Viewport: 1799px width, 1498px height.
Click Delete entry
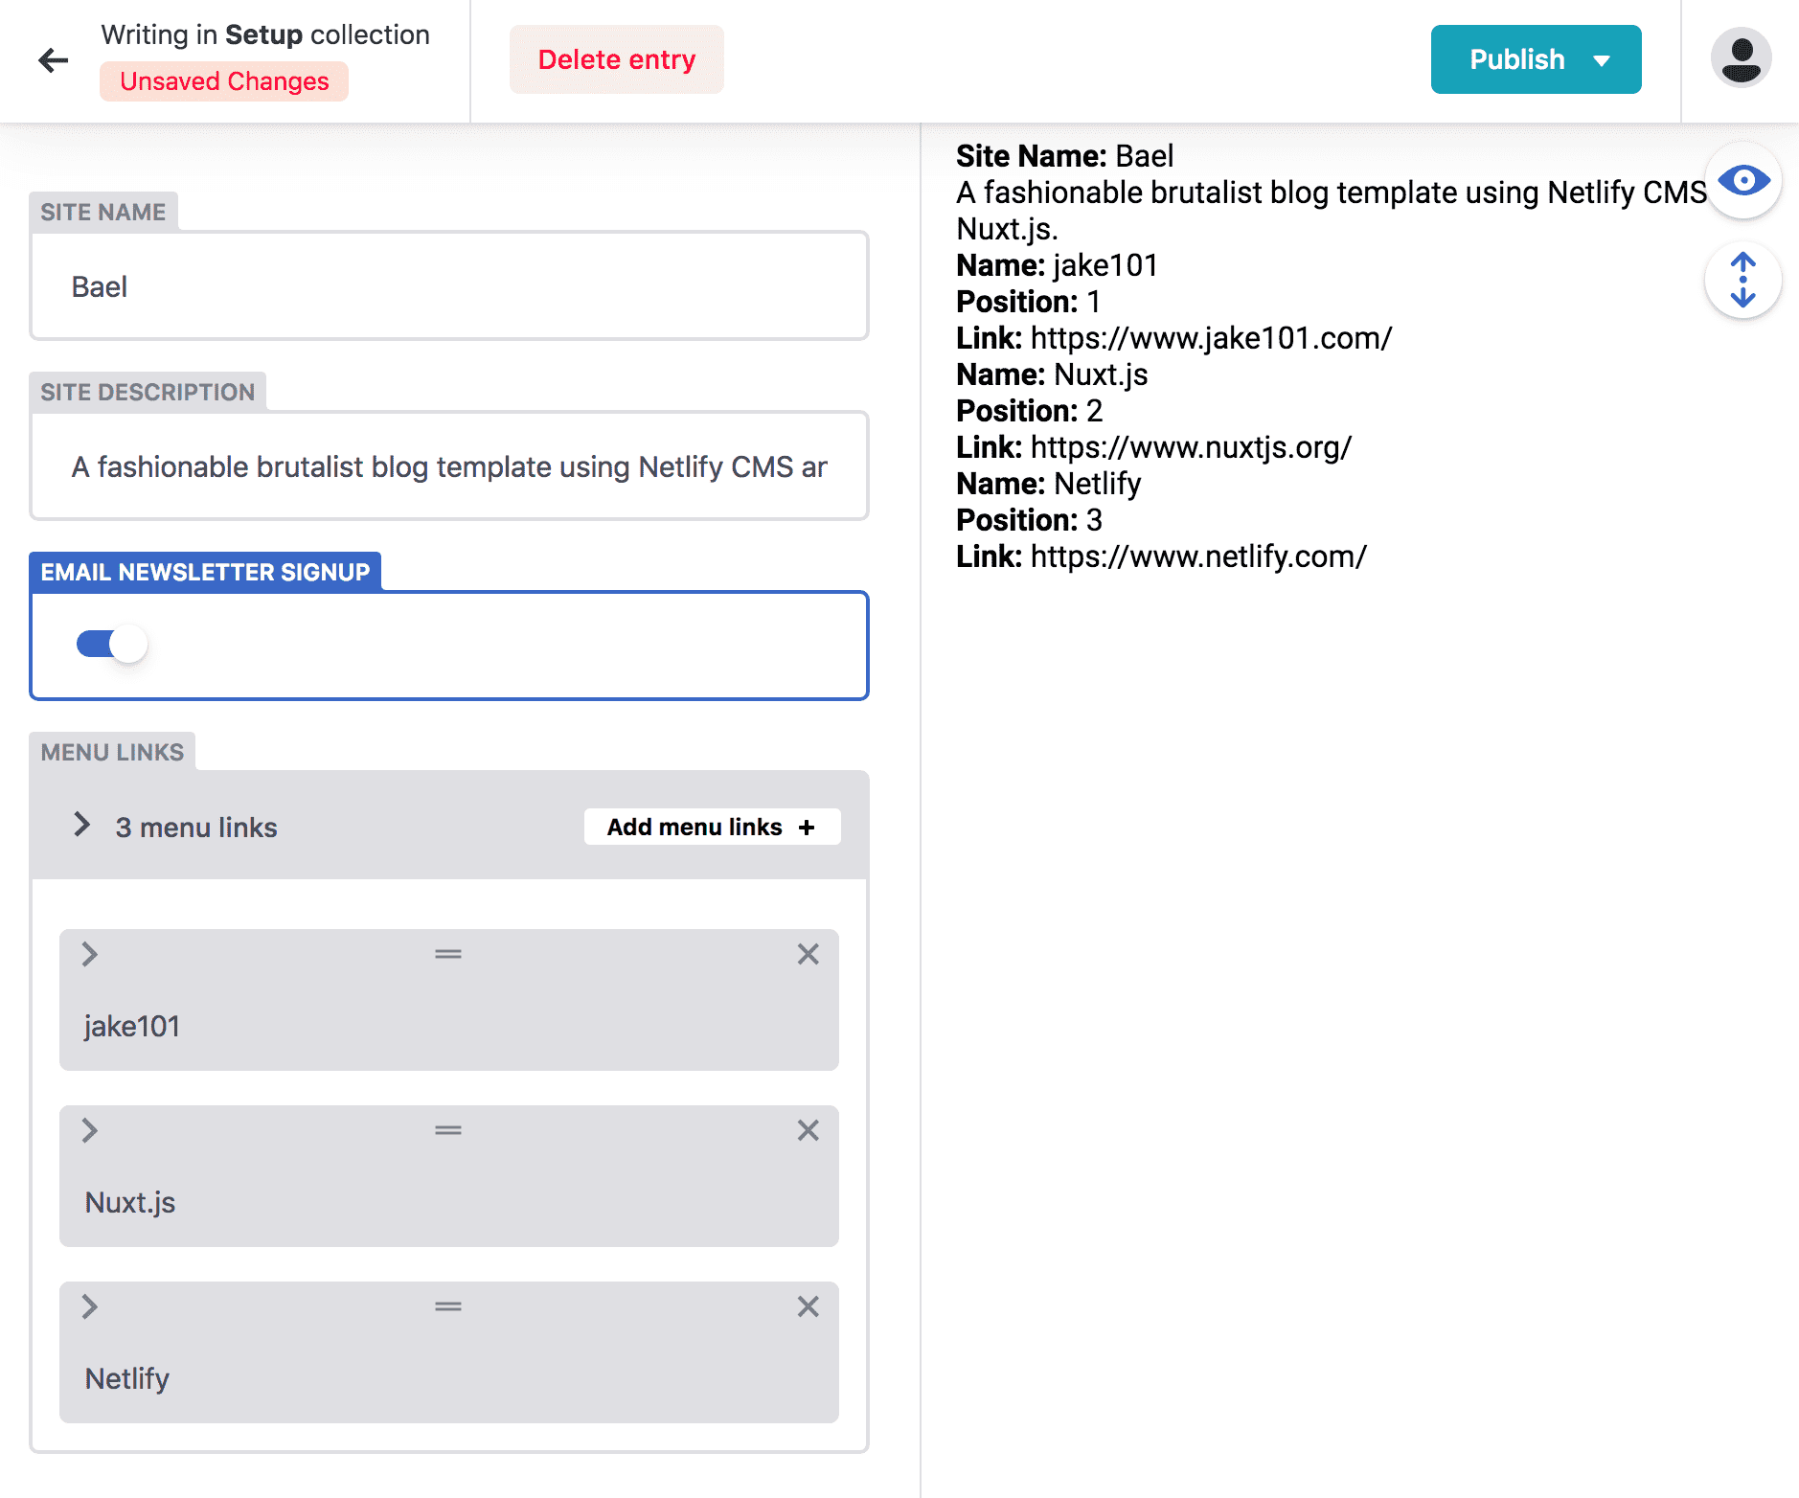(616, 58)
